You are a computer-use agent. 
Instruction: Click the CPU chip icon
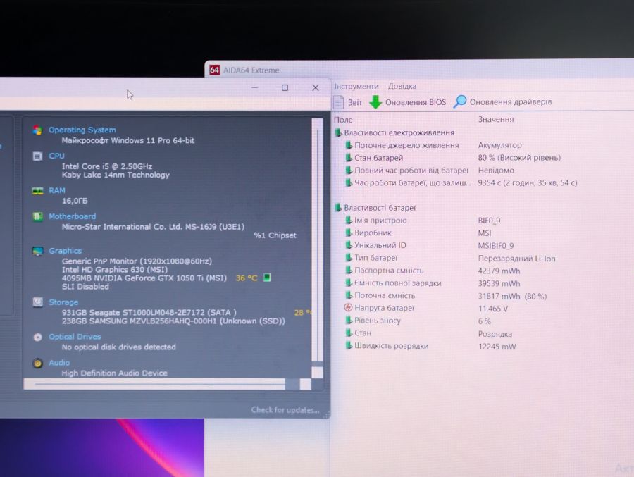37,156
